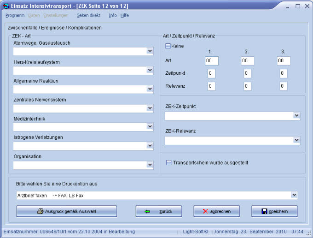Image resolution: width=313 pixels, height=238 pixels.
Task: Open the Programm menu
Action: point(15,15)
